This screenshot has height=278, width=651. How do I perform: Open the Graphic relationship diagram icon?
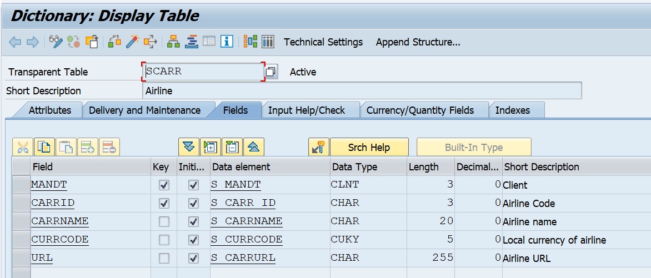point(251,42)
